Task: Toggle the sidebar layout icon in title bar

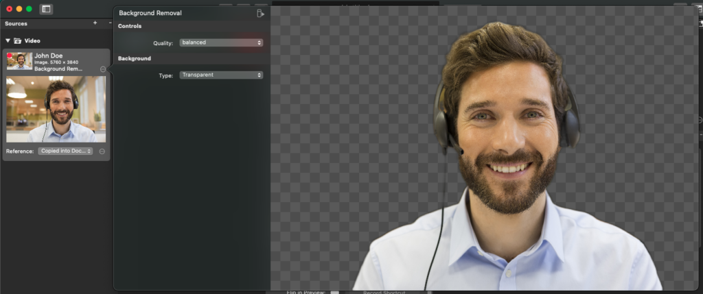Action: point(46,9)
